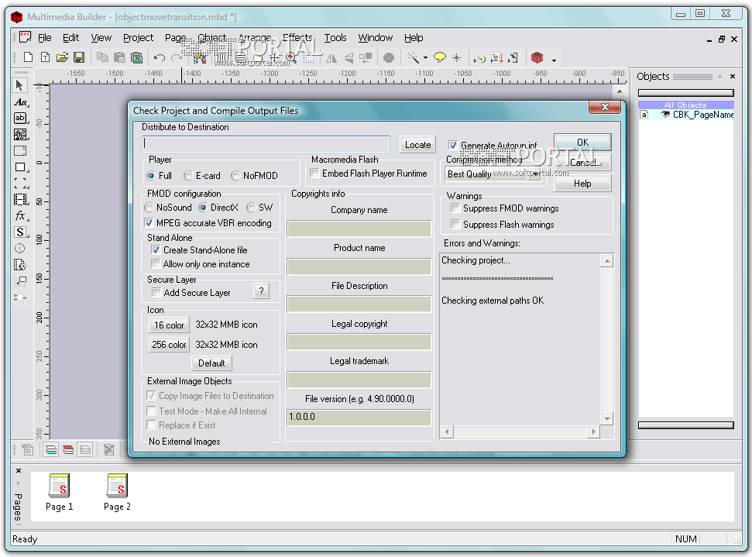The width and height of the screenshot is (752, 557).
Task: Open the Project menu
Action: [138, 37]
